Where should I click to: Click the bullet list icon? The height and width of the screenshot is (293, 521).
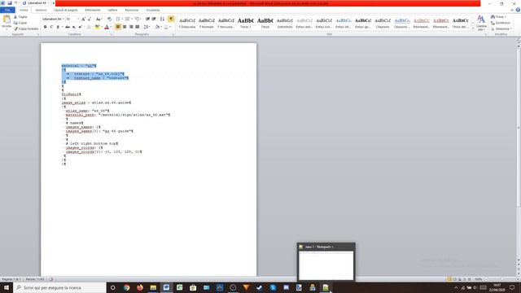(x=118, y=20)
